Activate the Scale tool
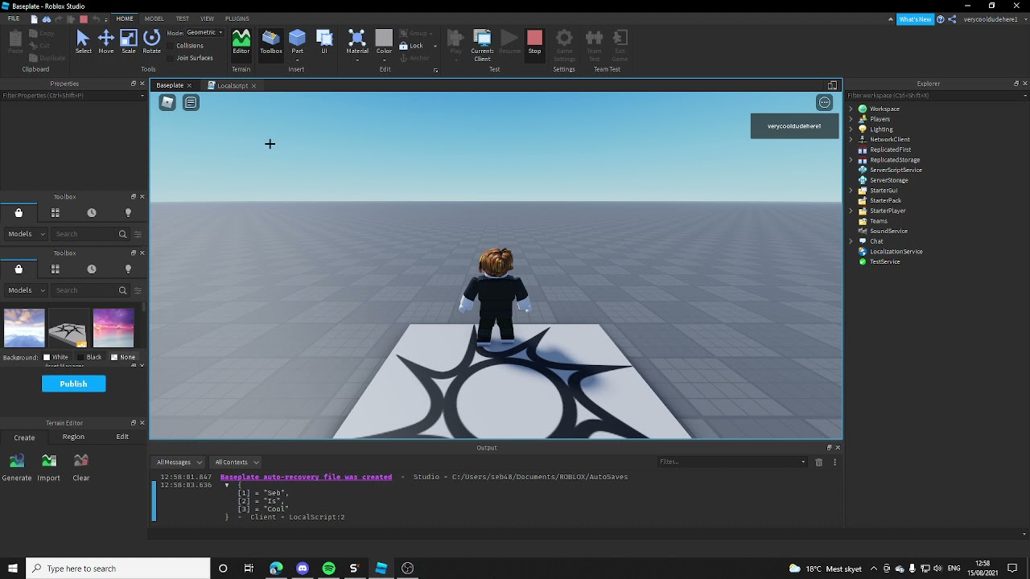Viewport: 1030px width, 579px height. pos(129,42)
